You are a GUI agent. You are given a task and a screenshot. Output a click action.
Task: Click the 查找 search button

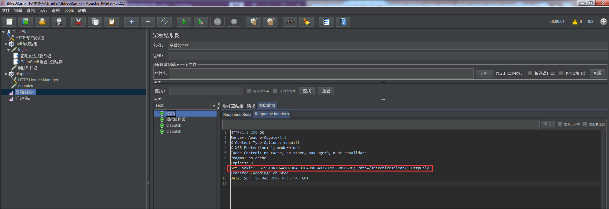pos(307,91)
